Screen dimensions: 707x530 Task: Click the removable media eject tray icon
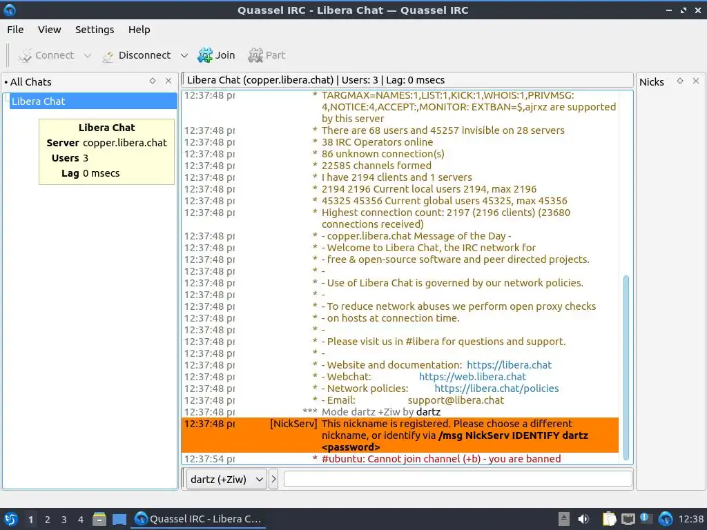point(563,519)
